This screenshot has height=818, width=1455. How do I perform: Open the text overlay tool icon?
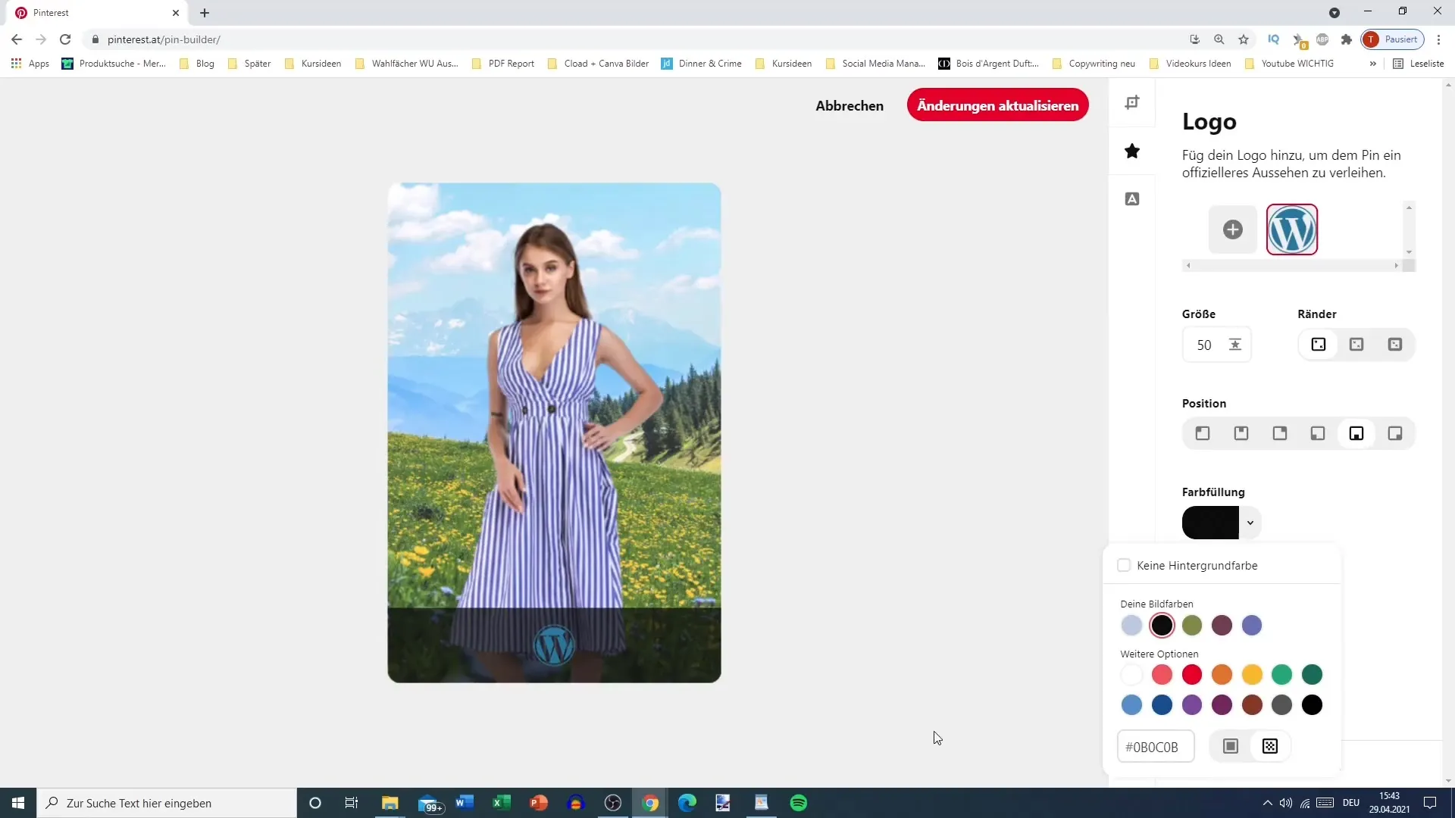click(x=1132, y=199)
